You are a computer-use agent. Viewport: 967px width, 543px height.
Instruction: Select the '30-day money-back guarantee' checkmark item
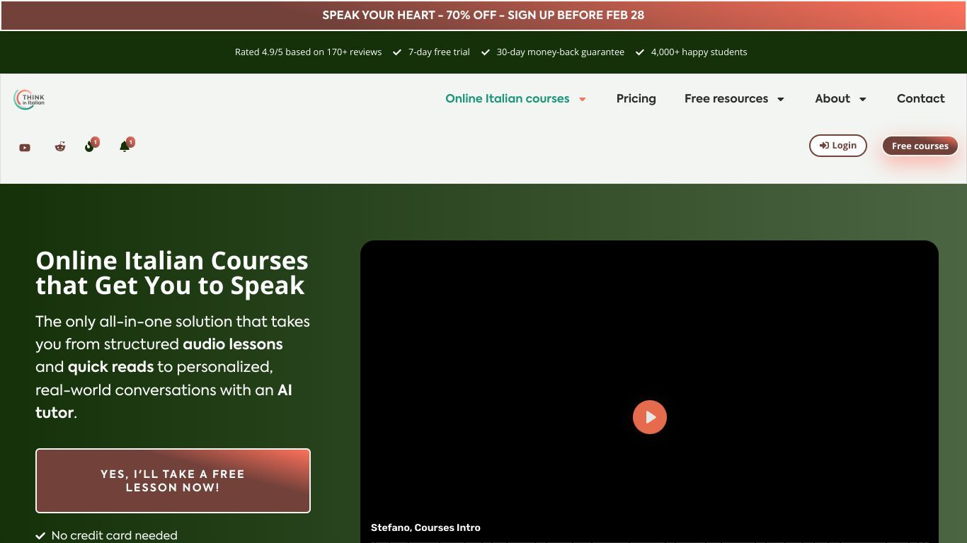point(553,52)
